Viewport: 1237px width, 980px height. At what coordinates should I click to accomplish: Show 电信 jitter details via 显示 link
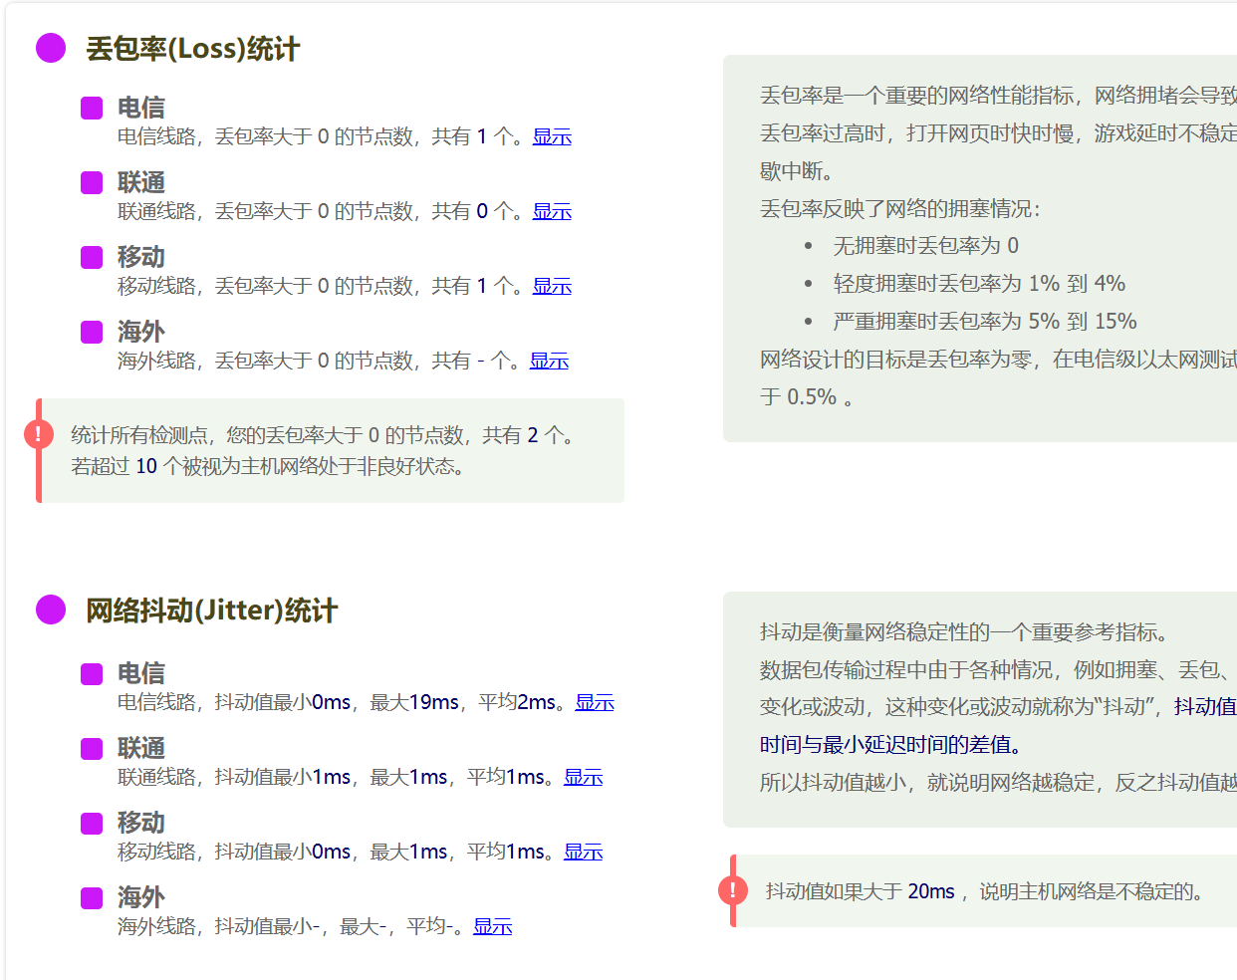tap(595, 702)
